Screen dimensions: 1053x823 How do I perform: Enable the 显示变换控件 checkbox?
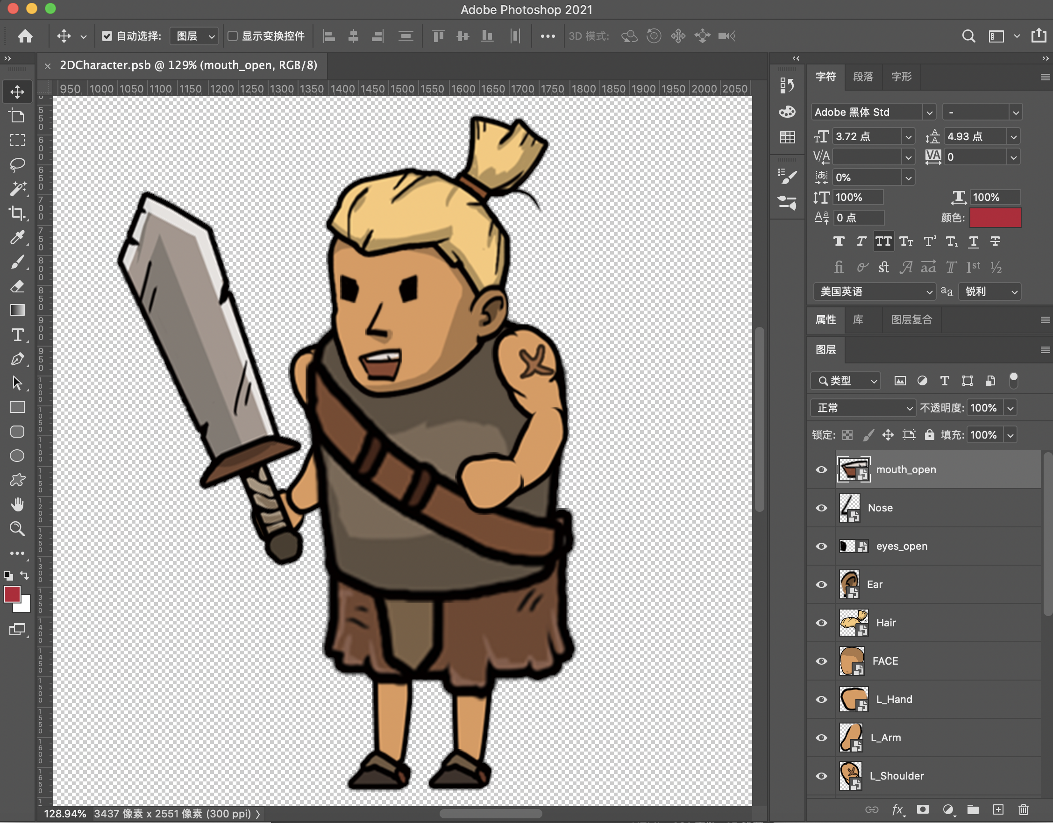point(232,36)
